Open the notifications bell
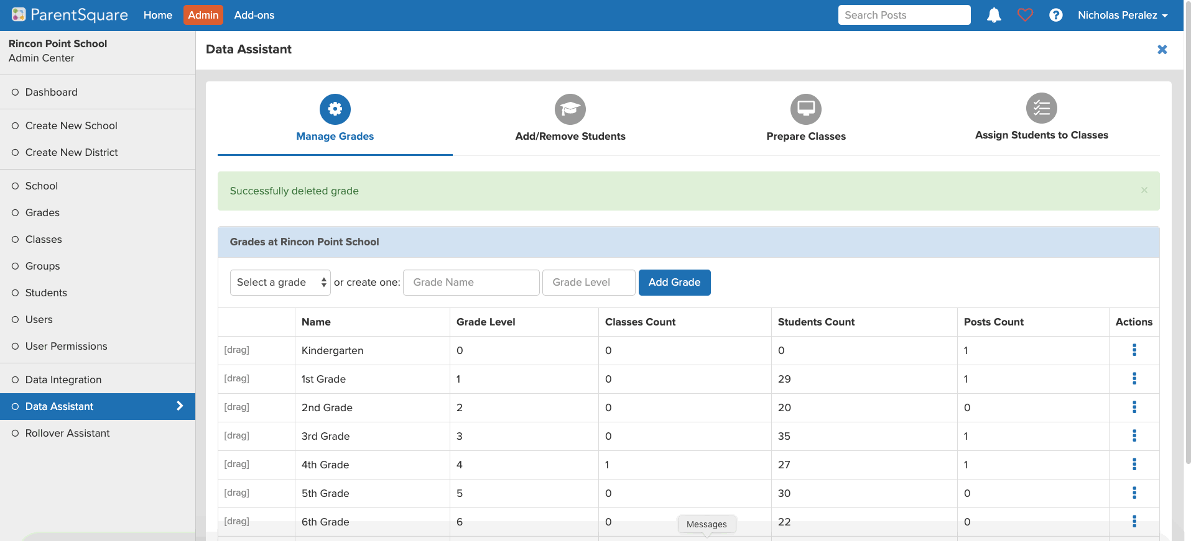The width and height of the screenshot is (1191, 541). 994,15
